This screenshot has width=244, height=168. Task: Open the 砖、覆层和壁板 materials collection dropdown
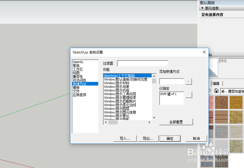coord(232,91)
